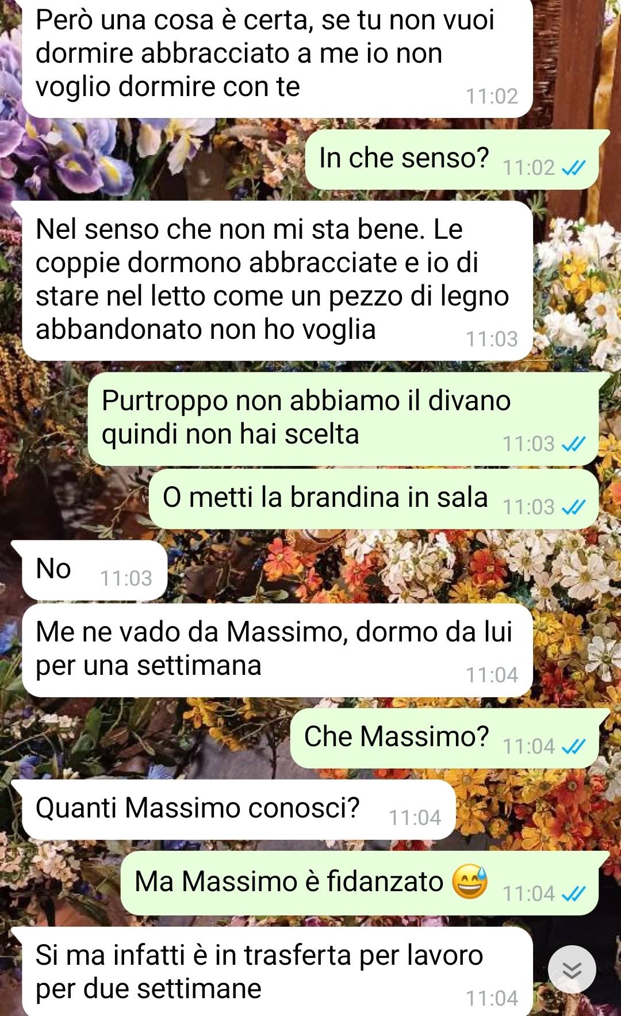This screenshot has width=621, height=1016.
Task: Select the "Però una cosa è certa" message
Action: point(277,58)
